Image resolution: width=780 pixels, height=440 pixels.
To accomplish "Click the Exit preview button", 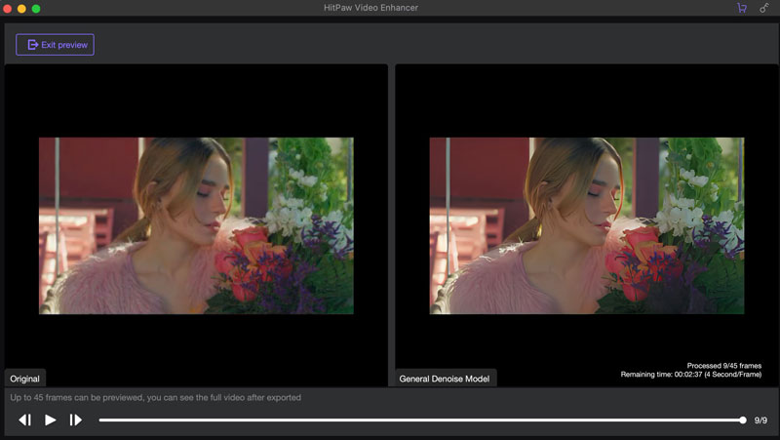I will [55, 45].
